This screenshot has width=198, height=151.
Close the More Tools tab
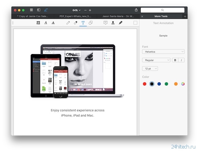(x=142, y=16)
